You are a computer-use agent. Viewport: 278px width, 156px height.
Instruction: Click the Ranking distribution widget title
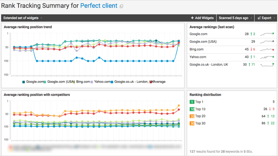click(x=205, y=95)
